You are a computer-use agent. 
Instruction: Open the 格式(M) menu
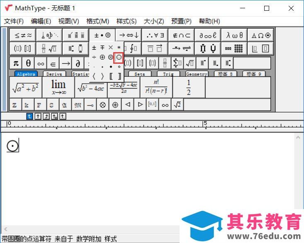tap(97, 21)
